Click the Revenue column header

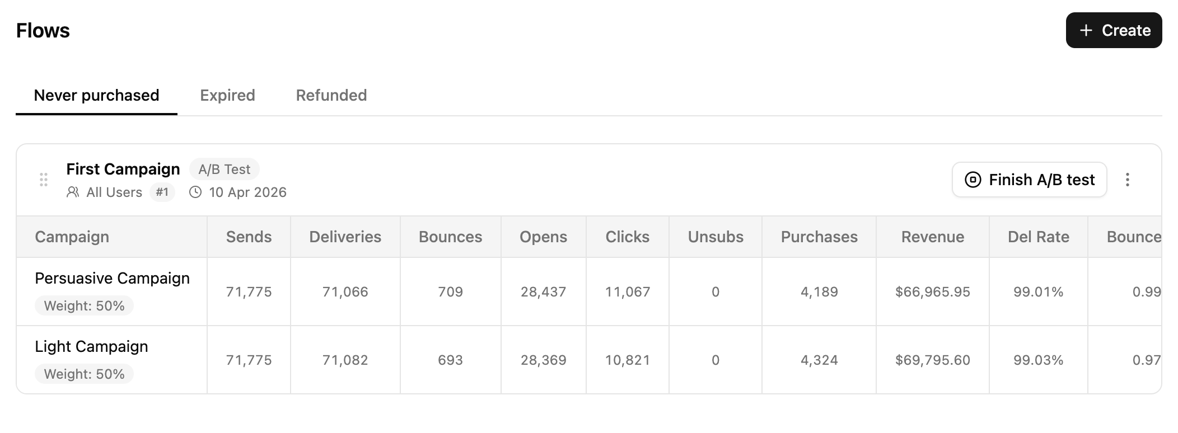click(x=932, y=237)
